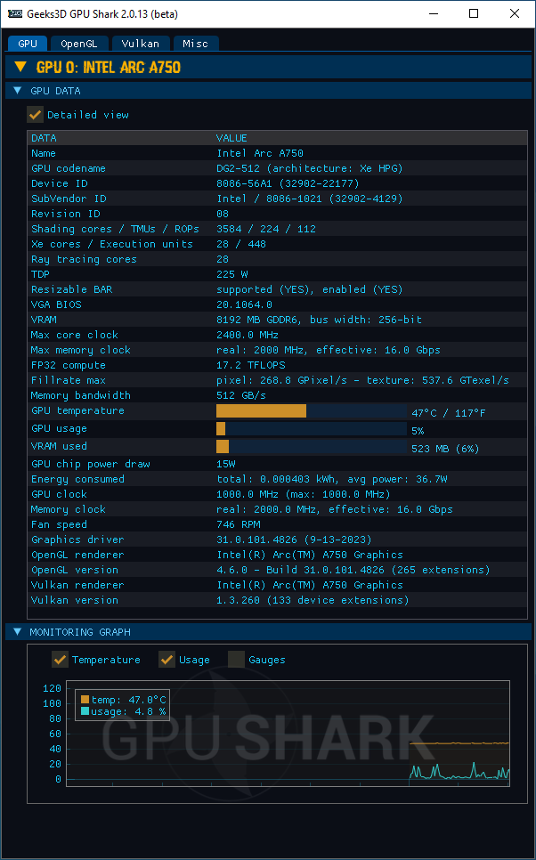The image size is (536, 860).
Task: Click the 'Max memory clock' label
Action: tap(81, 350)
